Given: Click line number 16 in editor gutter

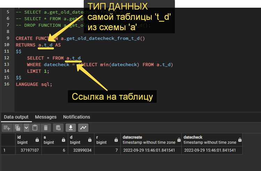Looking at the screenshot, I should 7,84.
